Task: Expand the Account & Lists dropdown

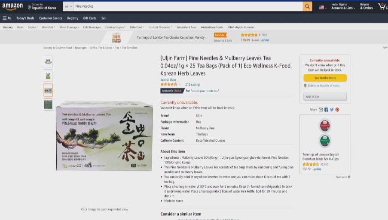Action: tap(343, 6)
